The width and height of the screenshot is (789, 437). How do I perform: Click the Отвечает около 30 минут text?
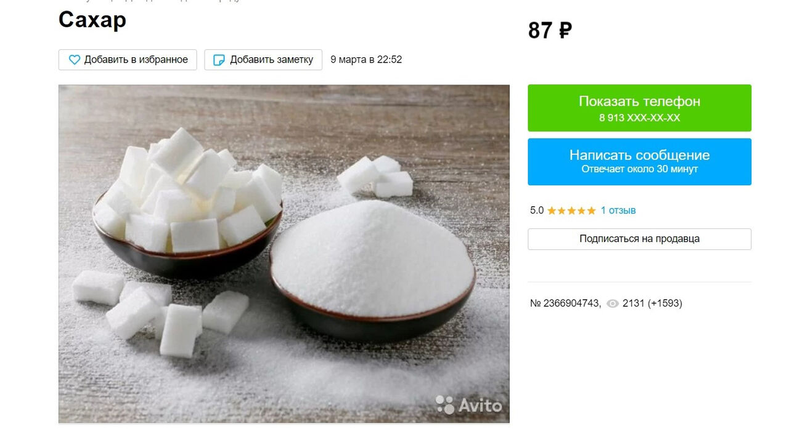pyautogui.click(x=639, y=169)
